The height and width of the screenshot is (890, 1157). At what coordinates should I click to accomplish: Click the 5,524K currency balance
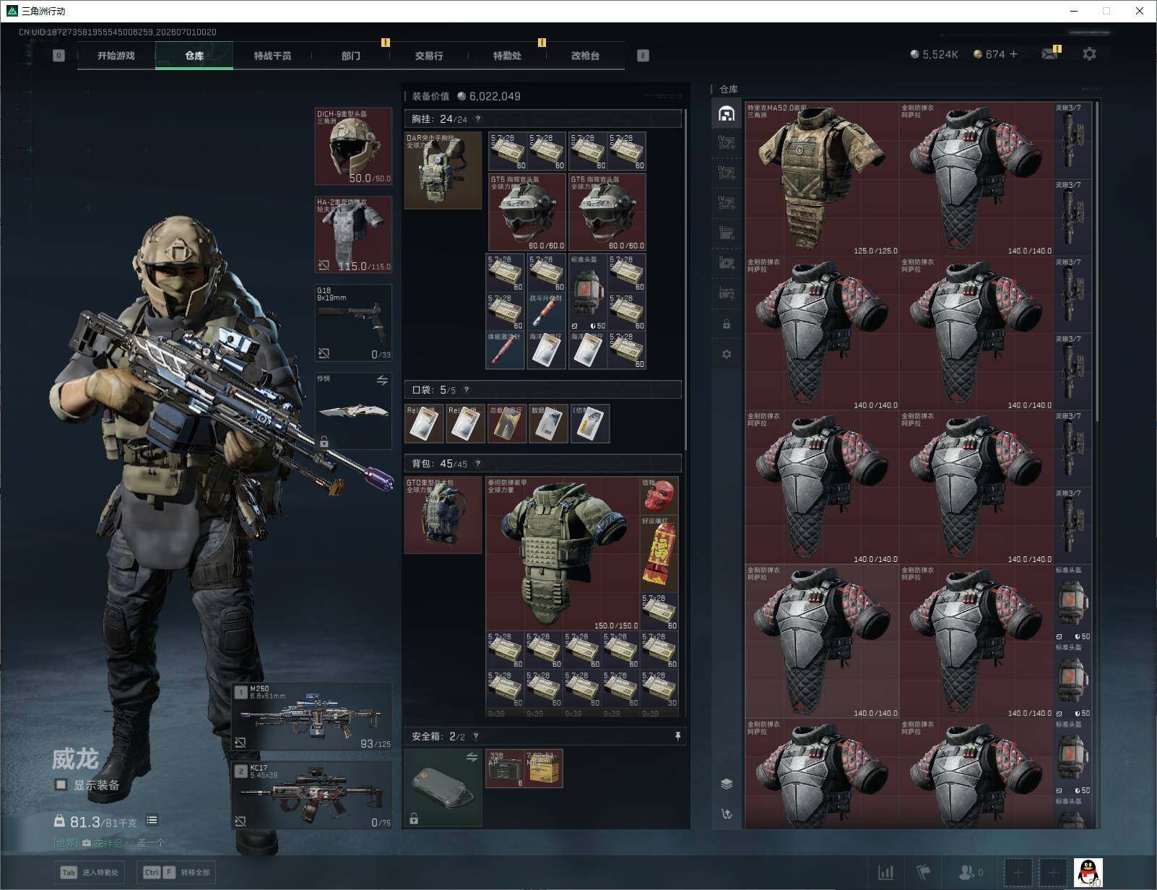[x=934, y=54]
